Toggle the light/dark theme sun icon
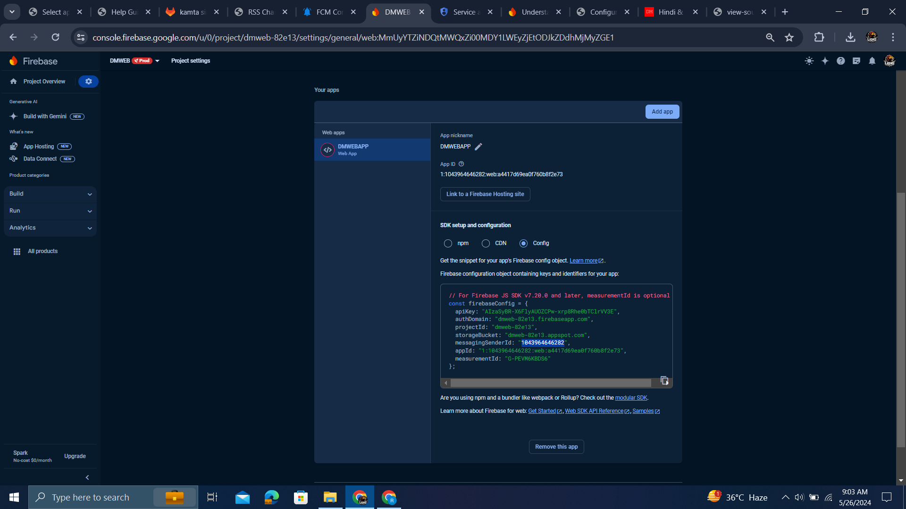The image size is (906, 509). [x=809, y=61]
